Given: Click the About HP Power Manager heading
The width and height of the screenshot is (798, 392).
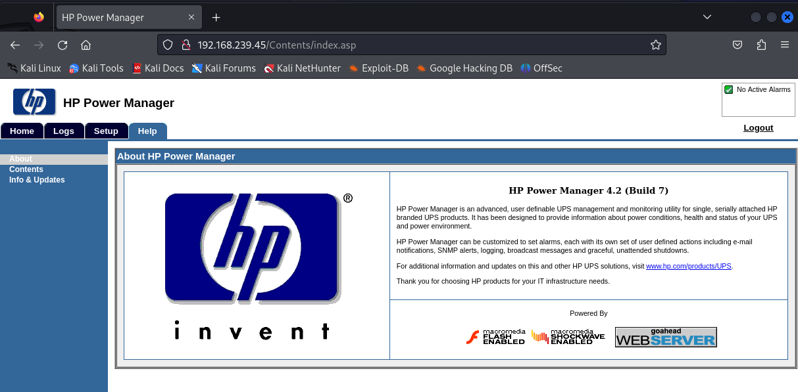Looking at the screenshot, I should pyautogui.click(x=176, y=156).
